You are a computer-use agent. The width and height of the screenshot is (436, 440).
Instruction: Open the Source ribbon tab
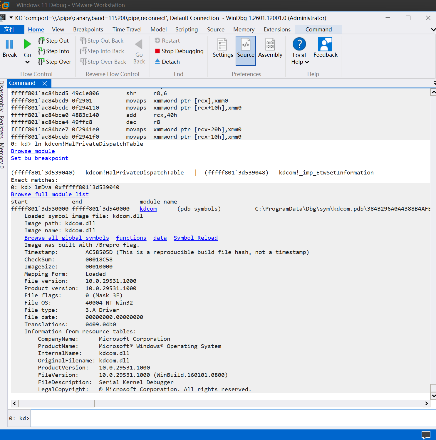(216, 29)
